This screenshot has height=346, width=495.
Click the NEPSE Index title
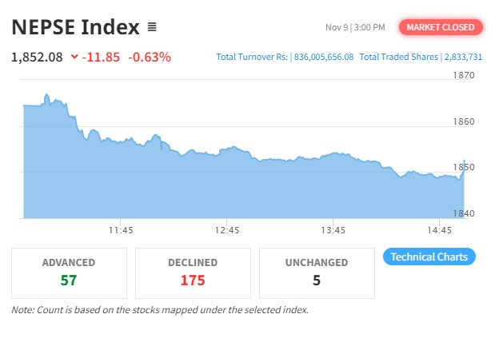click(x=75, y=27)
